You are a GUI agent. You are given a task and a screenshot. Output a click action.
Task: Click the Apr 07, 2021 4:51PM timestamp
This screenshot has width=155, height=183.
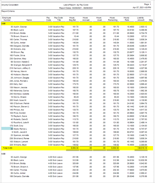(x=142, y=8)
